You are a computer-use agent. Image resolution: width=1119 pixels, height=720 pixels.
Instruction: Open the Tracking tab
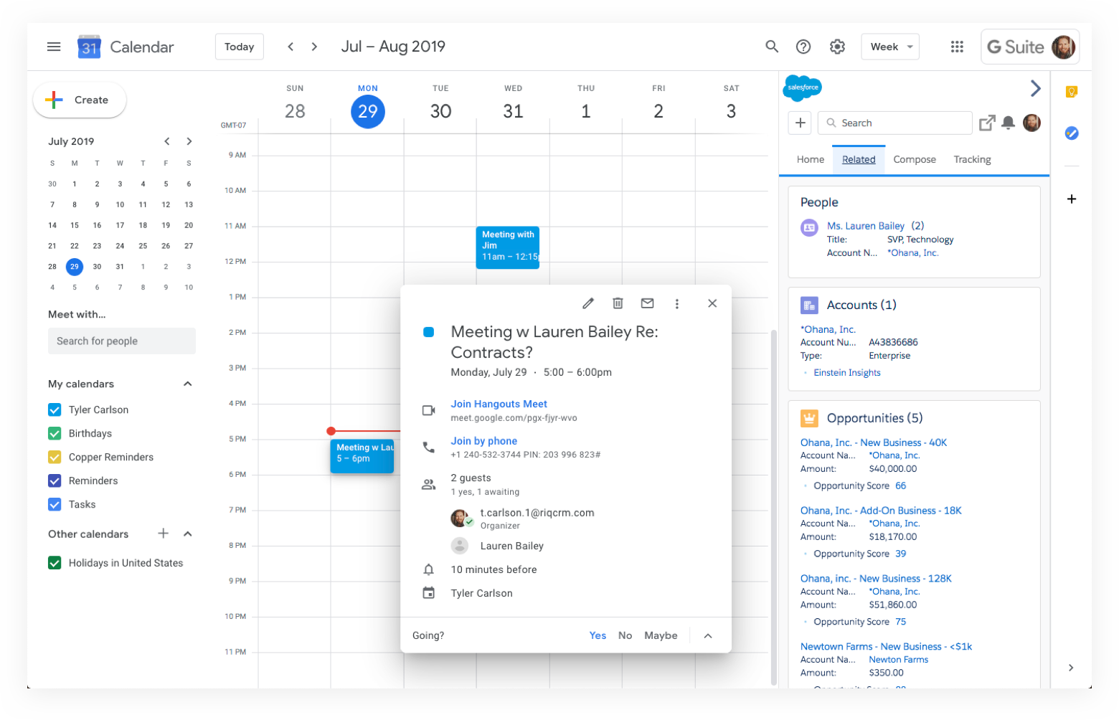coord(972,159)
